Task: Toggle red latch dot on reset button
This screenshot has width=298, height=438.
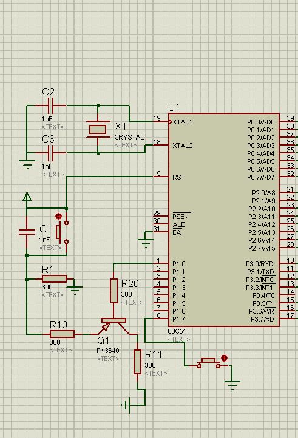Action: (58, 216)
